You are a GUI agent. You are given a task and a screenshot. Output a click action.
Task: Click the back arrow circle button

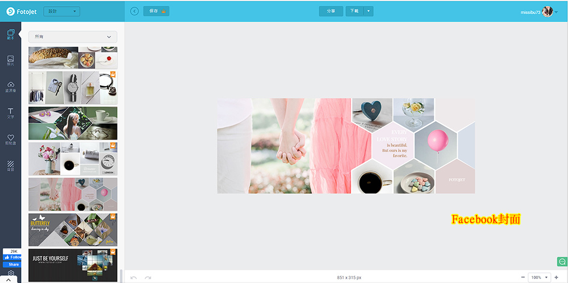135,11
